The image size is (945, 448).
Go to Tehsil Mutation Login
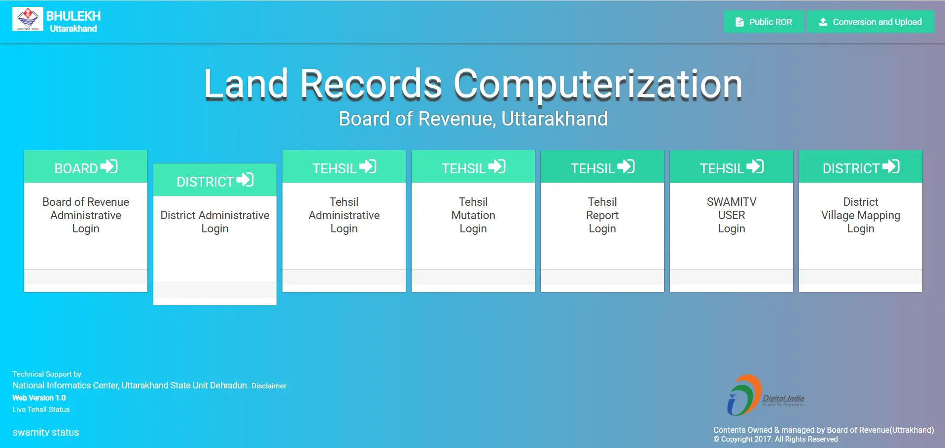click(x=473, y=215)
